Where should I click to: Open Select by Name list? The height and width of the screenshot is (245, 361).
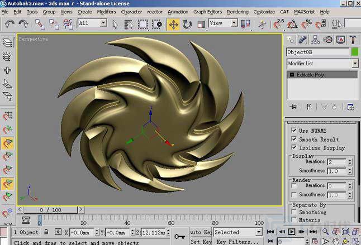(x=128, y=25)
